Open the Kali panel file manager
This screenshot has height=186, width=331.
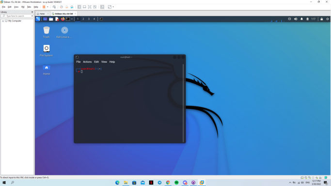tap(51, 19)
